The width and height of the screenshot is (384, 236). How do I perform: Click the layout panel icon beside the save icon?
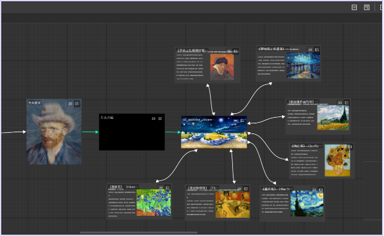(354, 8)
